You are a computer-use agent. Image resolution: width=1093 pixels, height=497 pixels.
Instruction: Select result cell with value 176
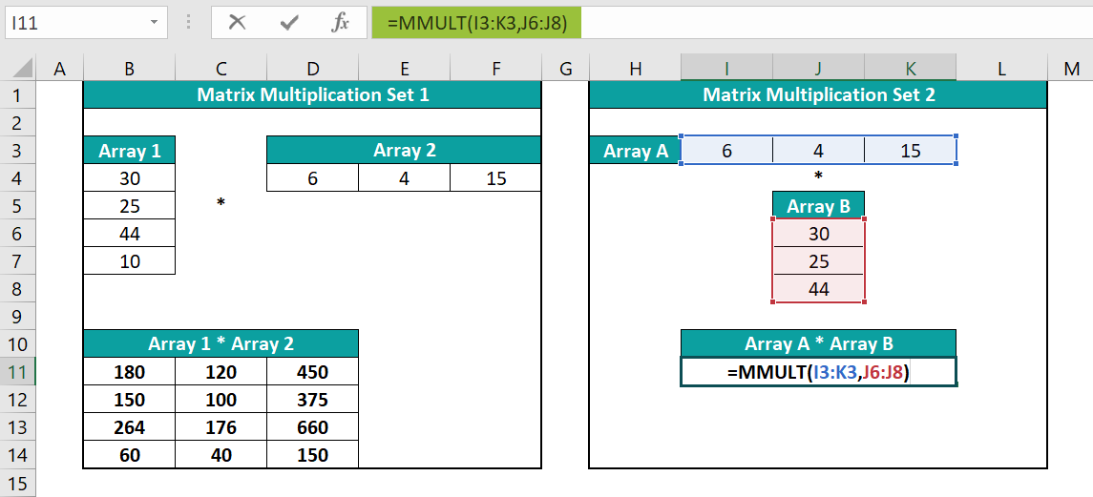221,426
